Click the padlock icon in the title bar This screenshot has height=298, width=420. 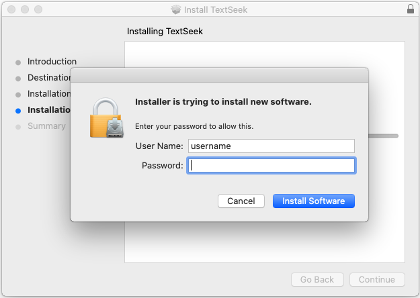(411, 9)
